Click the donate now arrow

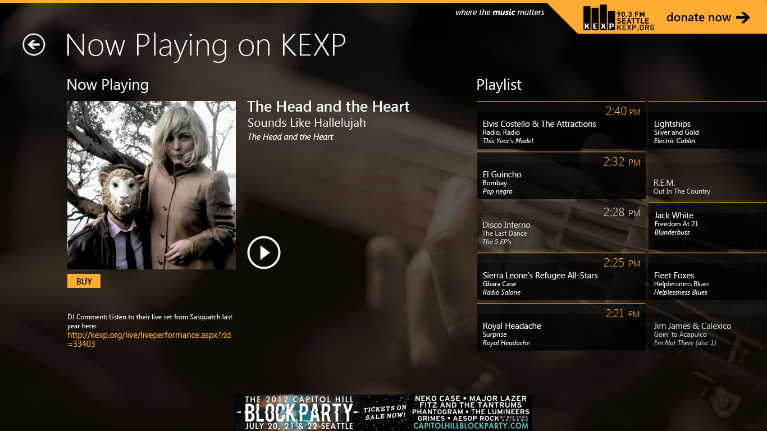click(743, 17)
